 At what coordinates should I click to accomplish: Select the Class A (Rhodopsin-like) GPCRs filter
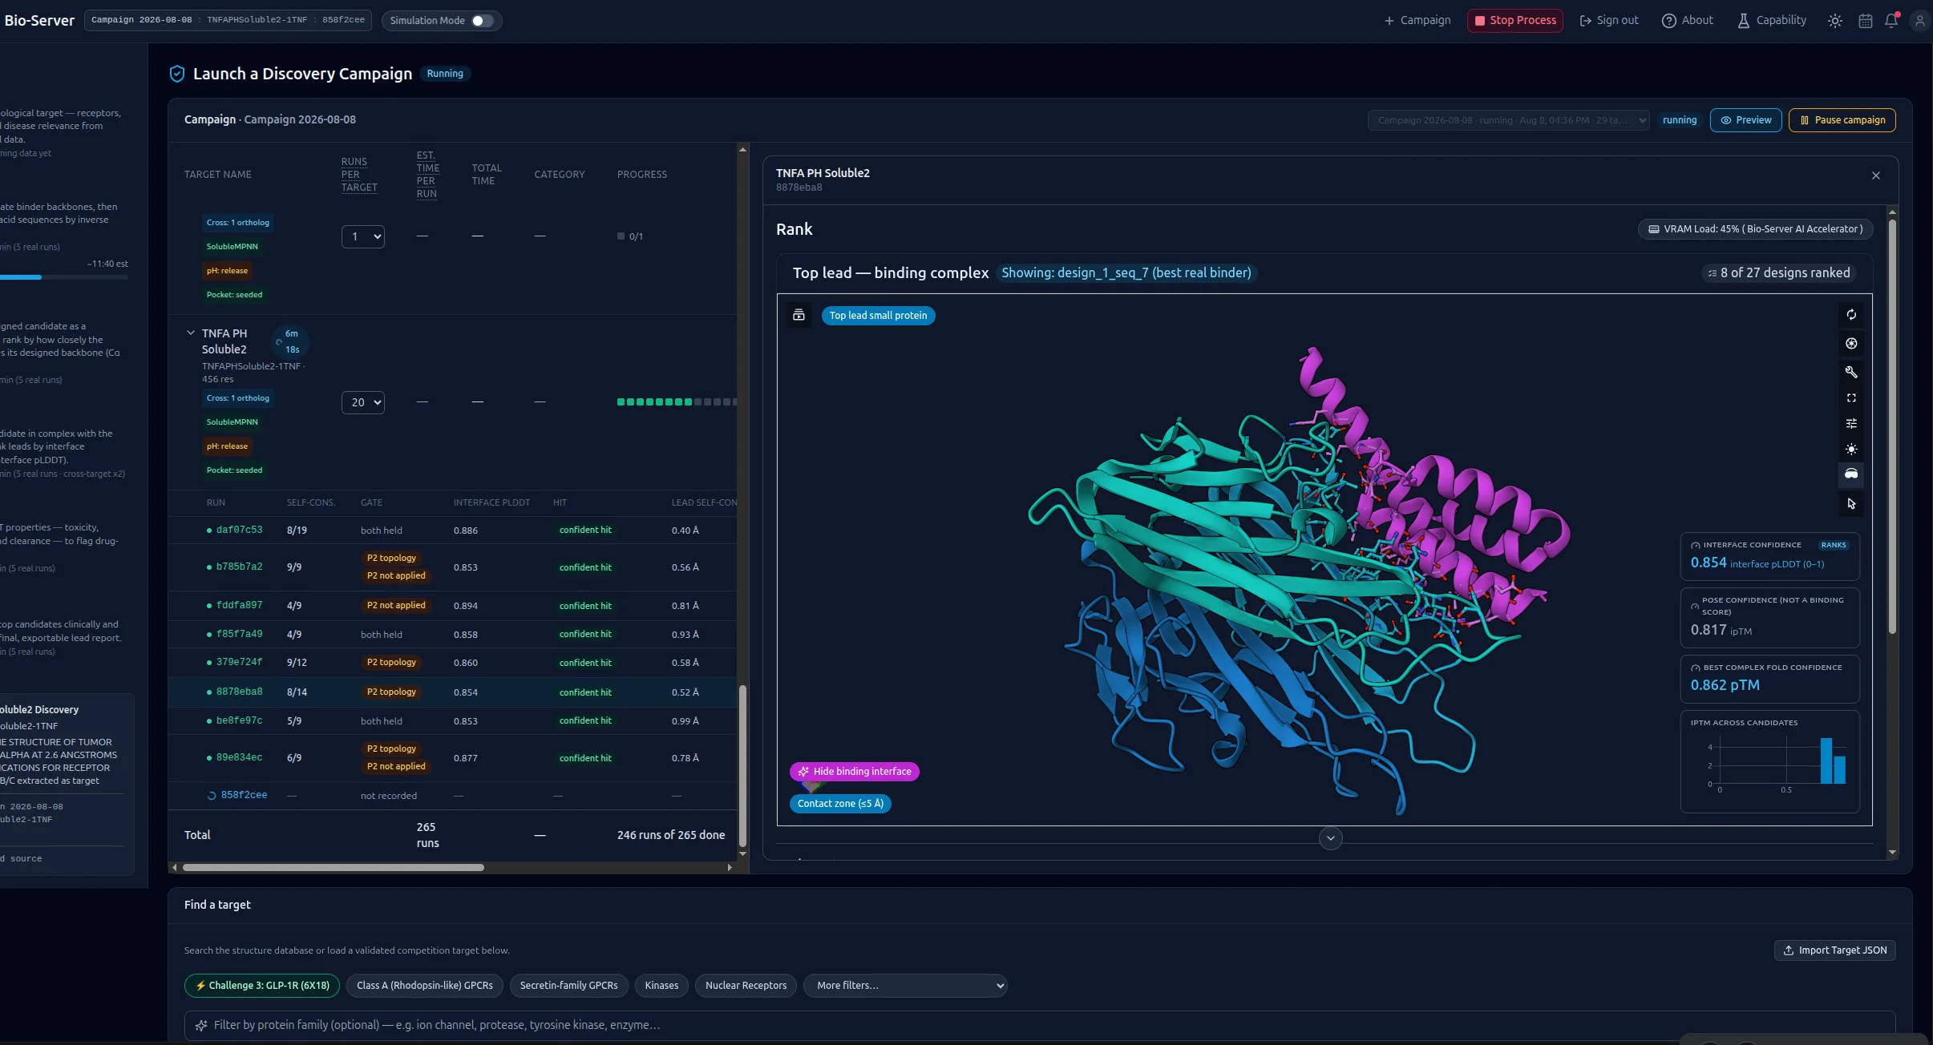click(x=425, y=986)
